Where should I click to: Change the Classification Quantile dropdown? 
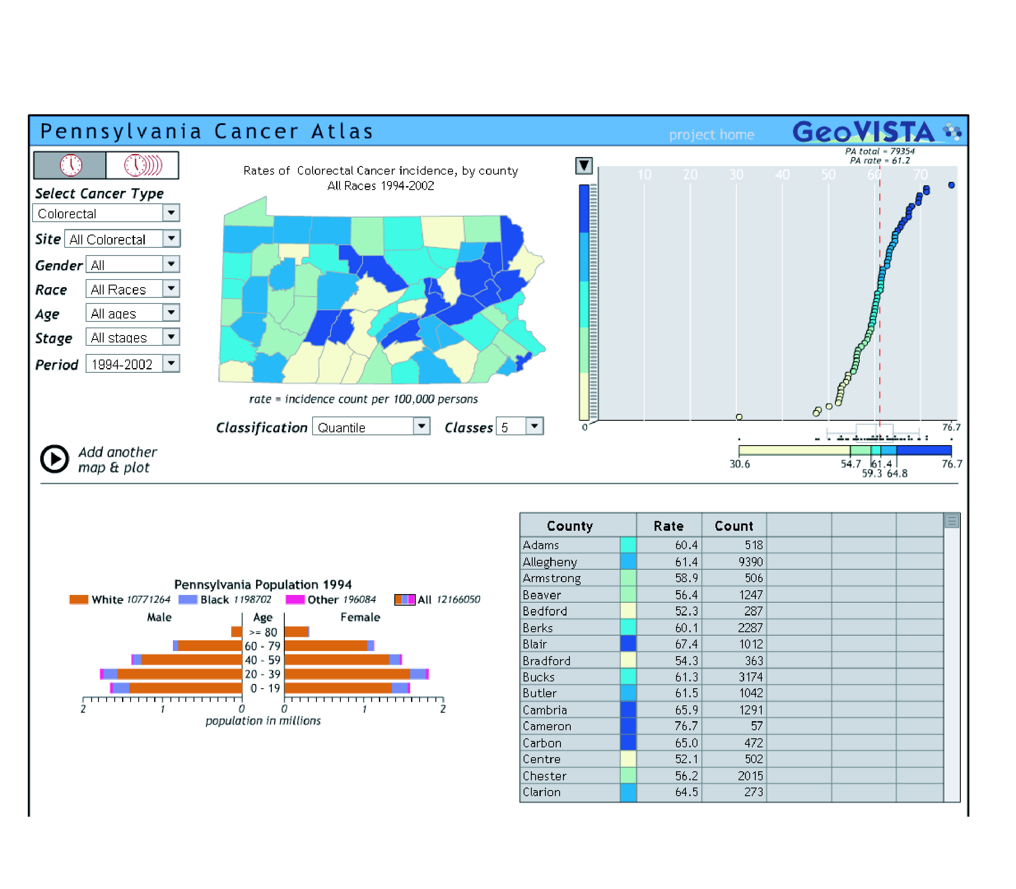(x=371, y=427)
